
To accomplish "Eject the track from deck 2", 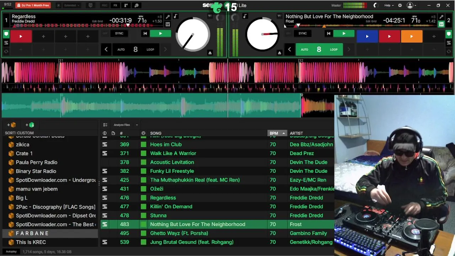I will pos(279,53).
